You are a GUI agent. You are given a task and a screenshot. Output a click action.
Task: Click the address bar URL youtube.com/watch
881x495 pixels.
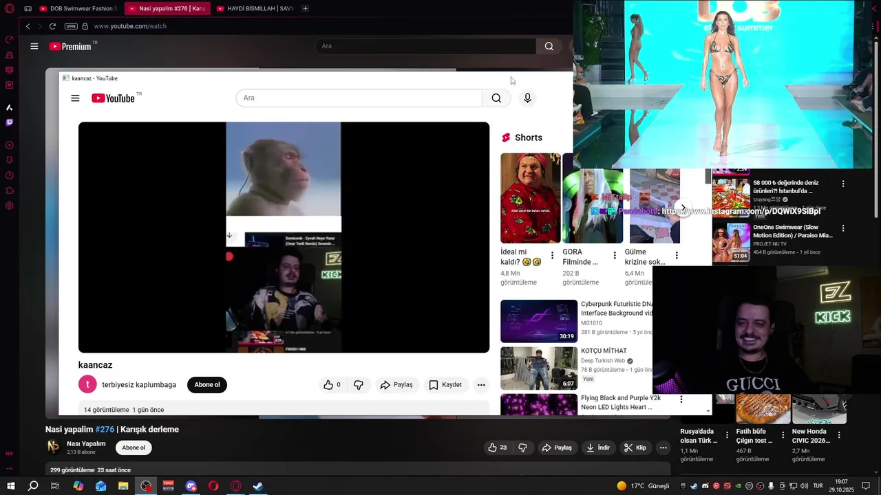click(x=130, y=26)
